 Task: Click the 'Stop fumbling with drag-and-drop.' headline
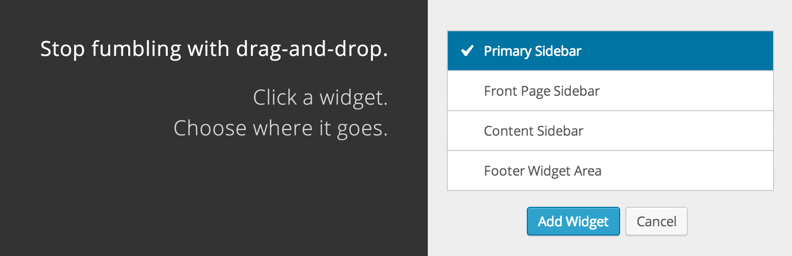[x=213, y=49]
